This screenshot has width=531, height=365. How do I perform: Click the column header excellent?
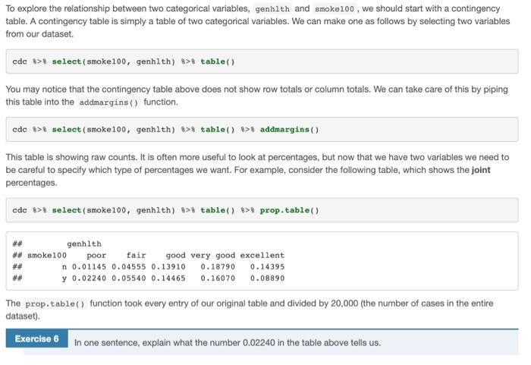262,255
